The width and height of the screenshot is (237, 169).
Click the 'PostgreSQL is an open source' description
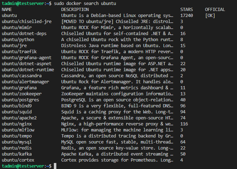pos(117,100)
